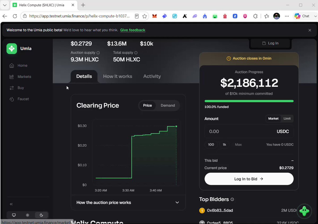
Task: Click the clock icon beside Auction closes
Action: pyautogui.click(x=229, y=58)
